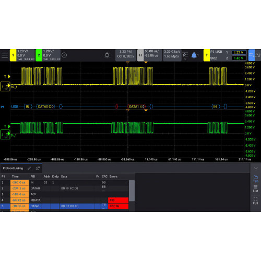Click the orange trigger position marker at top
Image resolution: width=261 pixels, height=261 pixels.
pyautogui.click(x=146, y=62)
